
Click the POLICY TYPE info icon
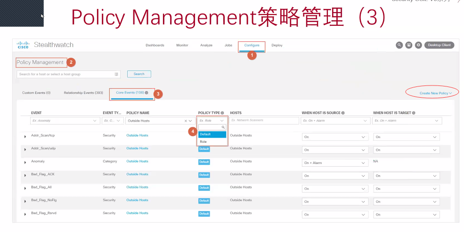point(222,113)
